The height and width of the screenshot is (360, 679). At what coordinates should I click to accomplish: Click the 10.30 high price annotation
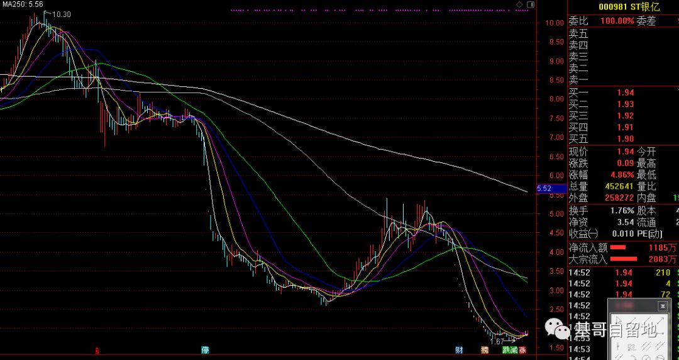61,14
